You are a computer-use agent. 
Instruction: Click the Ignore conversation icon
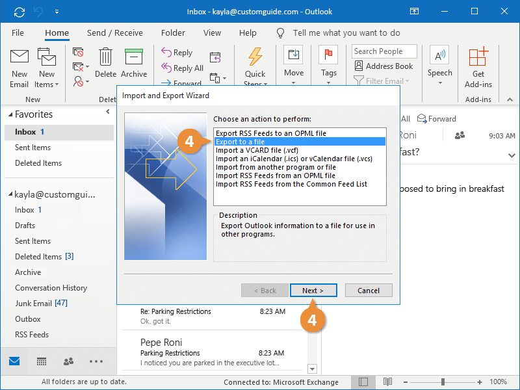tap(78, 52)
